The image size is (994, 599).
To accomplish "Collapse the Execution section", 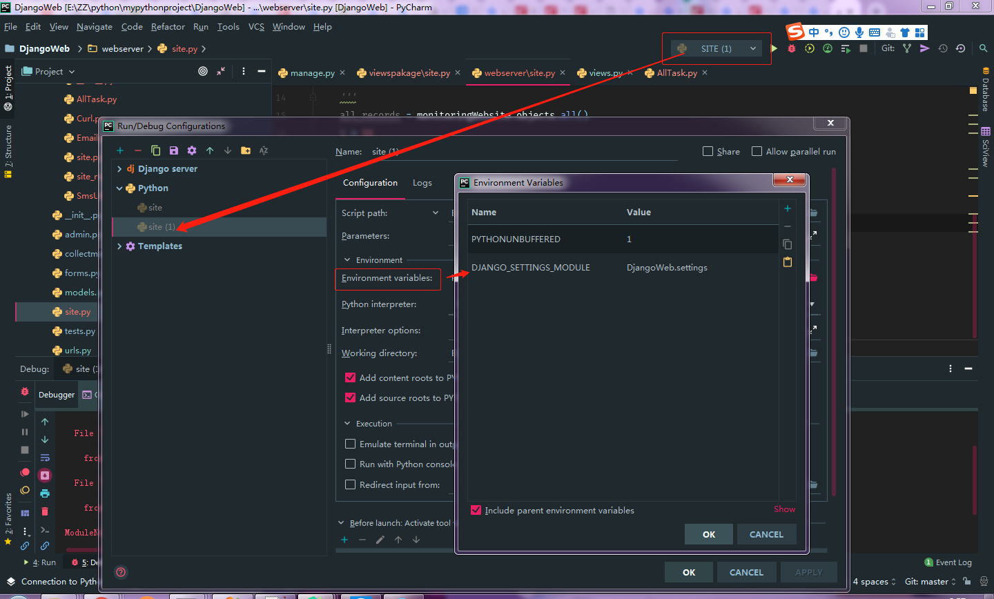I will [347, 424].
